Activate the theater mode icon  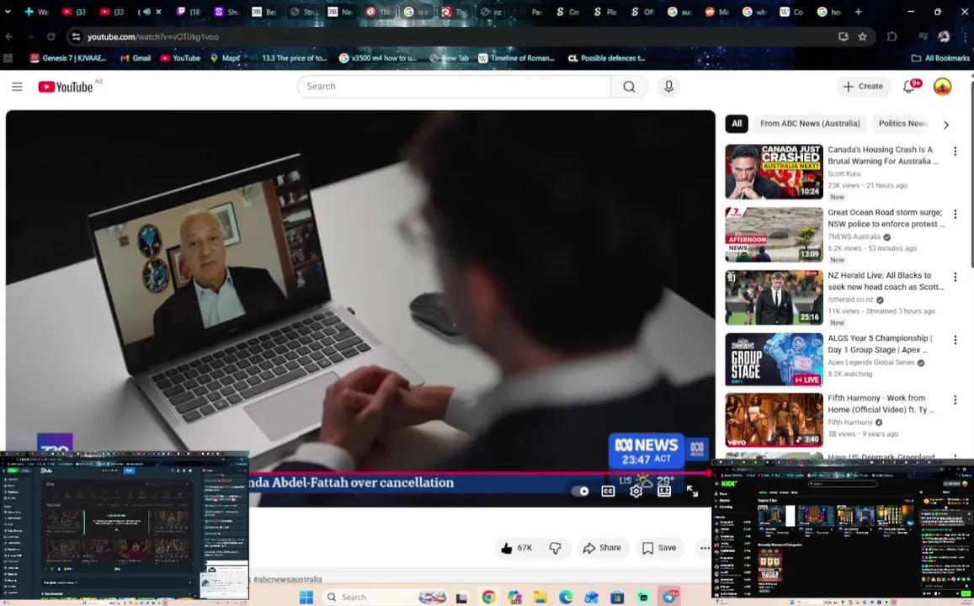pyautogui.click(x=664, y=491)
